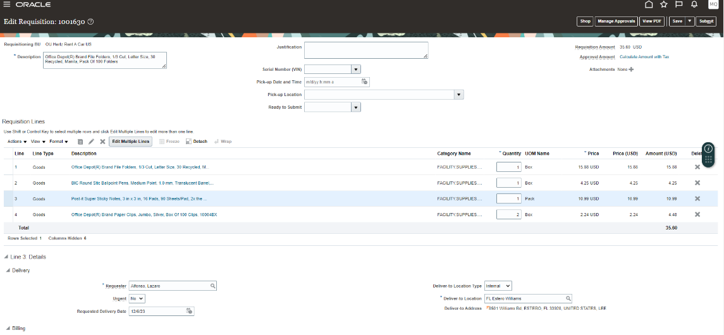The height and width of the screenshot is (335, 724).
Task: Click the Category Name column header
Action: coord(454,154)
